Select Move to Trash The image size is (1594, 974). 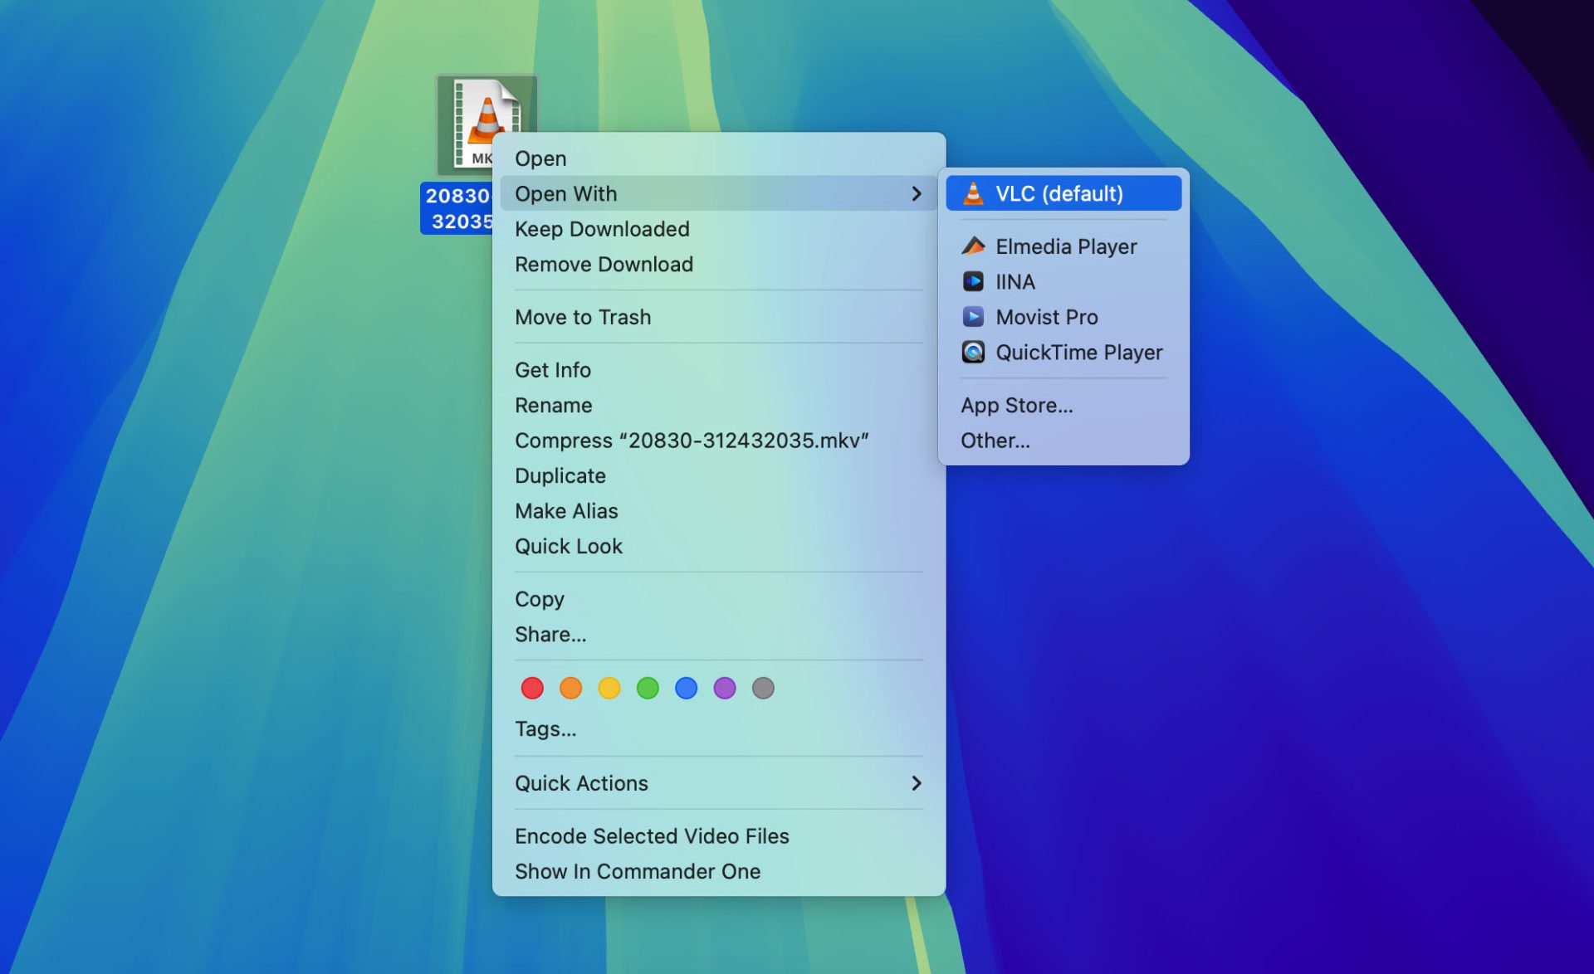point(583,317)
